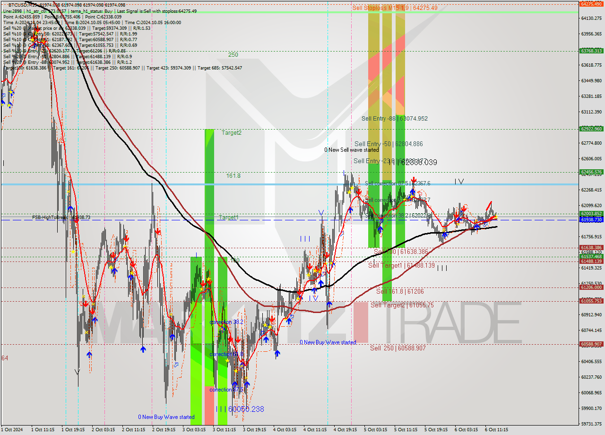
Task: Click the "60068.965" price scale value
Action: pyautogui.click(x=591, y=393)
